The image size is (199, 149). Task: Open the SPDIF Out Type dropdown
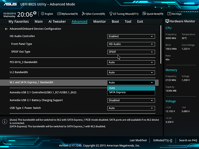click(x=131, y=52)
